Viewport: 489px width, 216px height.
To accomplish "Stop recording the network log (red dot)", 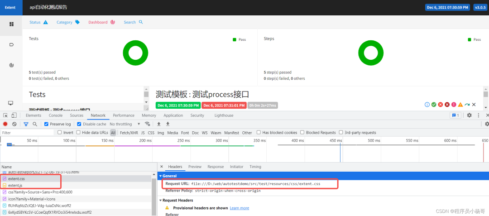I will pyautogui.click(x=5, y=124).
